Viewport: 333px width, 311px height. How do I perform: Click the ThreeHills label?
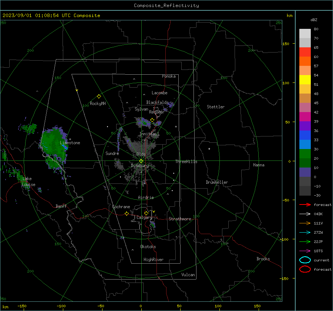tap(186, 162)
